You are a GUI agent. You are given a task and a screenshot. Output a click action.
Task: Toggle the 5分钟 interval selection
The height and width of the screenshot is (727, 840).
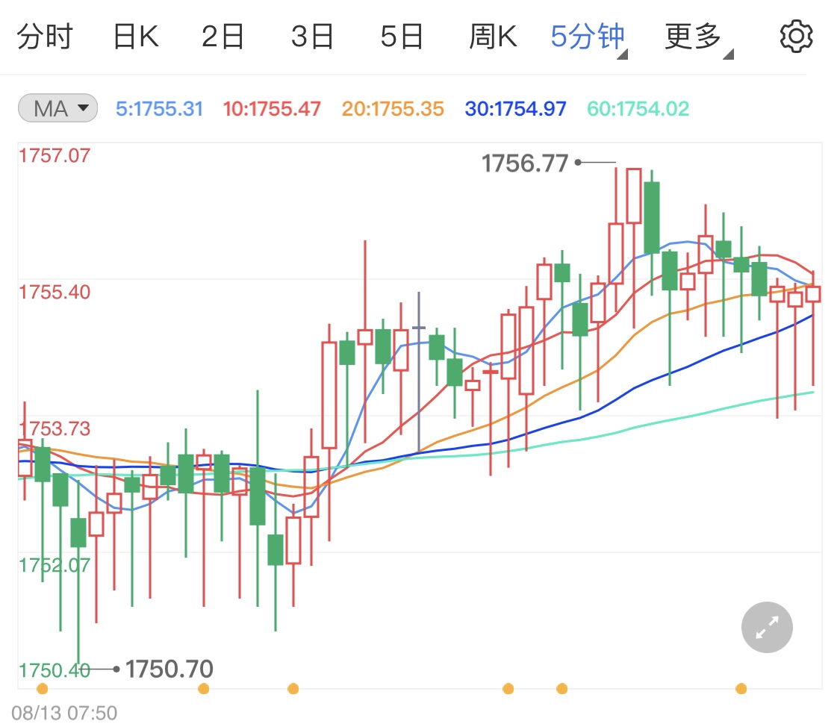(x=585, y=34)
